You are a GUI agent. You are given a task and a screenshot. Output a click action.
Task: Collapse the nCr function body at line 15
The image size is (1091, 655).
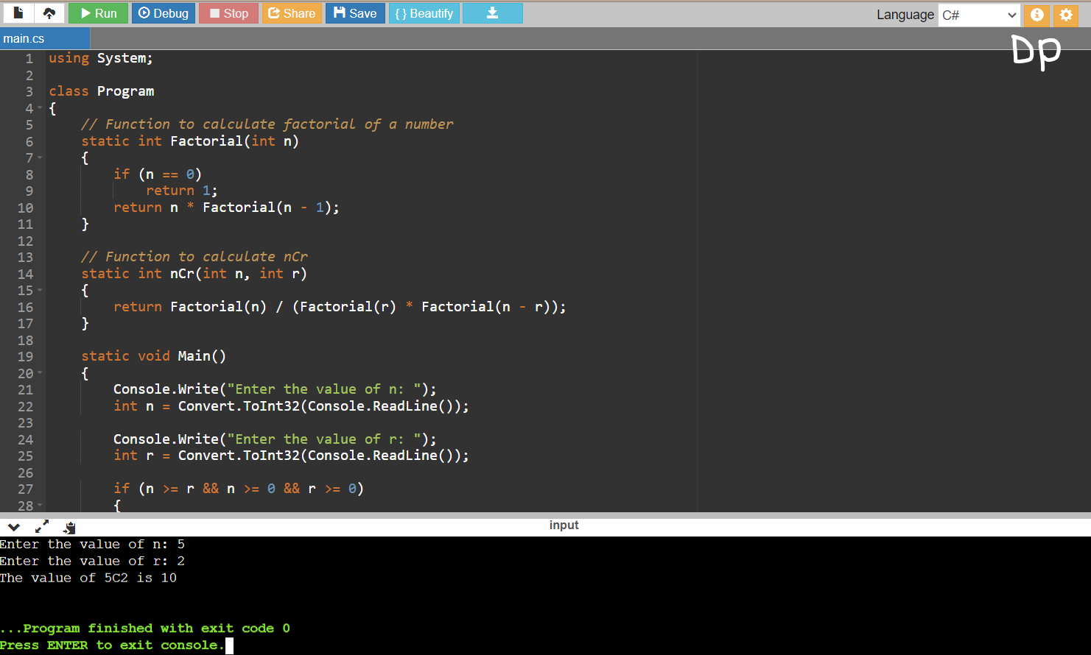pyautogui.click(x=40, y=290)
